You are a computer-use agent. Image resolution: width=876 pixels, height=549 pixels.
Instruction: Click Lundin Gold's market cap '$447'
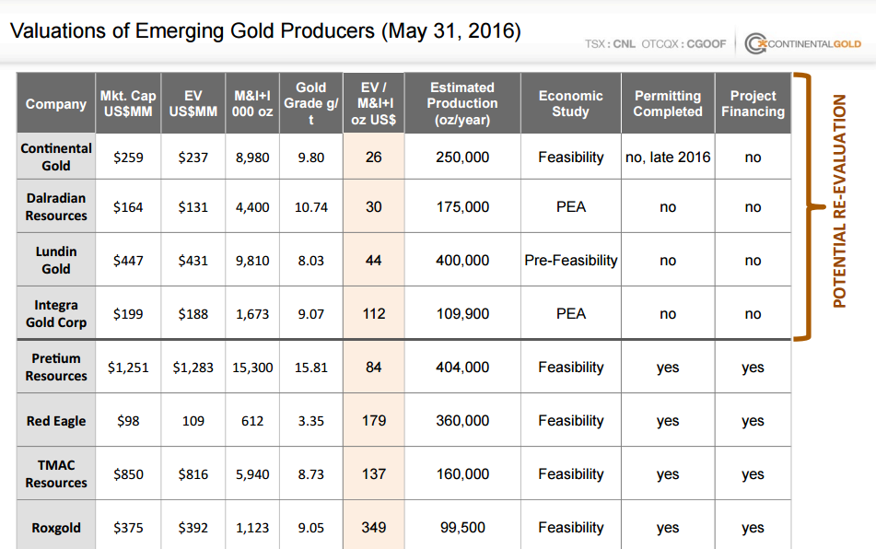(128, 261)
